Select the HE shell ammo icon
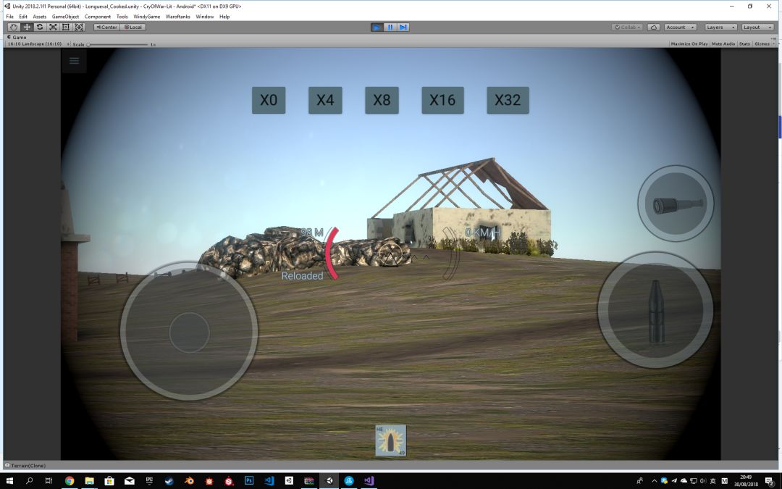This screenshot has width=782, height=489. (x=391, y=440)
